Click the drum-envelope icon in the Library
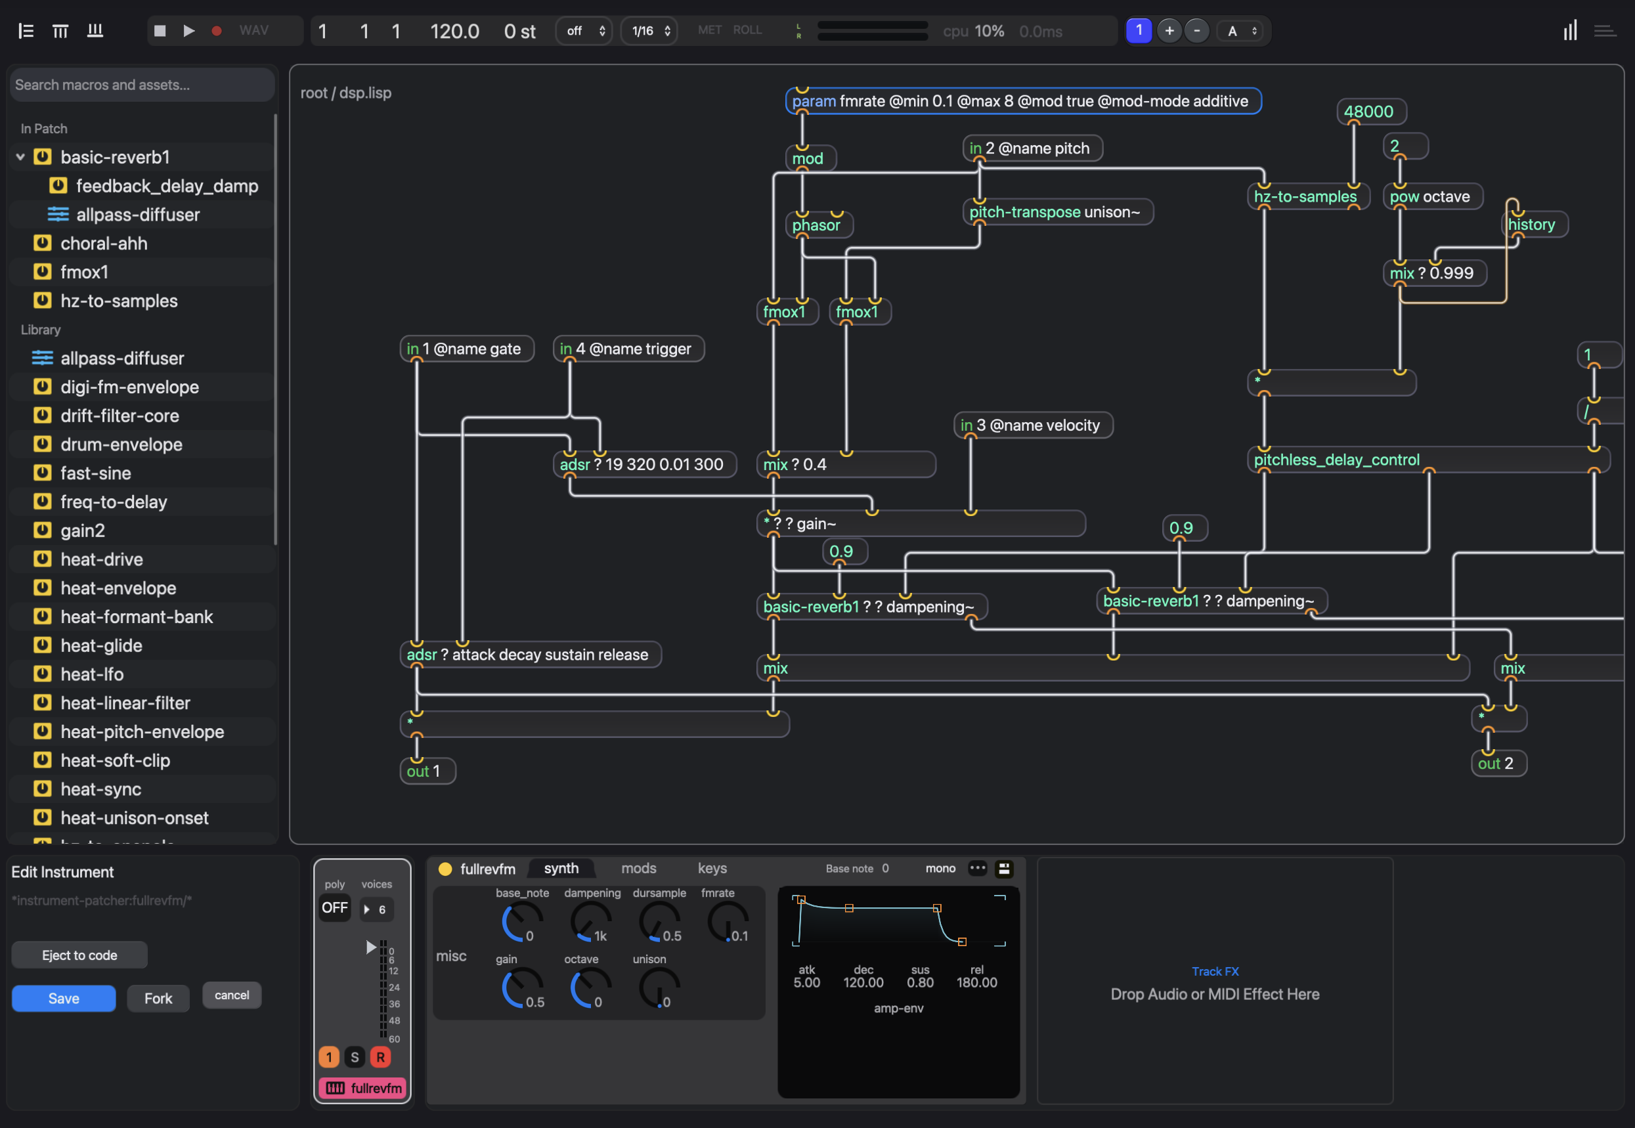This screenshot has height=1128, width=1635. 43,445
